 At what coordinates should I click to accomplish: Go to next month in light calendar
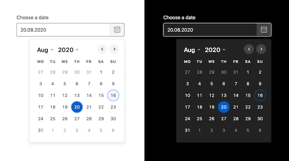coord(114,49)
